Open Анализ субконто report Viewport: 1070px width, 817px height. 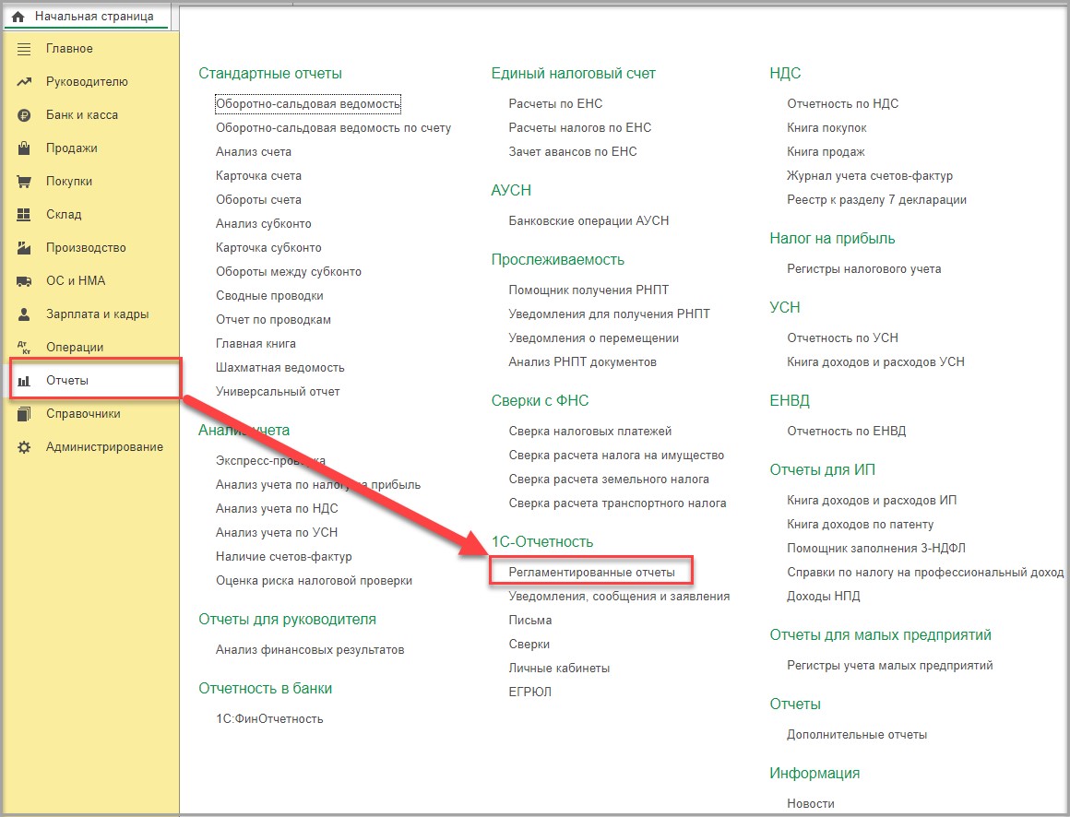coord(264,223)
